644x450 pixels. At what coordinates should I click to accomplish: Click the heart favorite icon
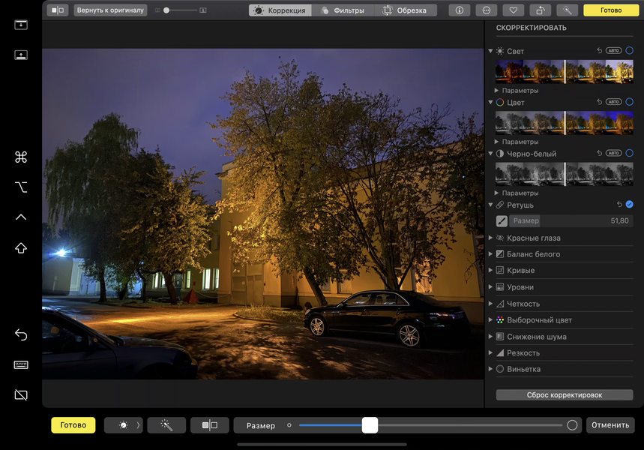(x=514, y=10)
